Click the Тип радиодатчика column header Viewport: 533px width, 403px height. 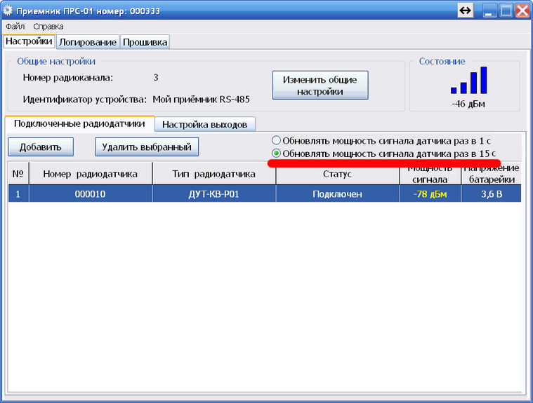click(x=213, y=174)
